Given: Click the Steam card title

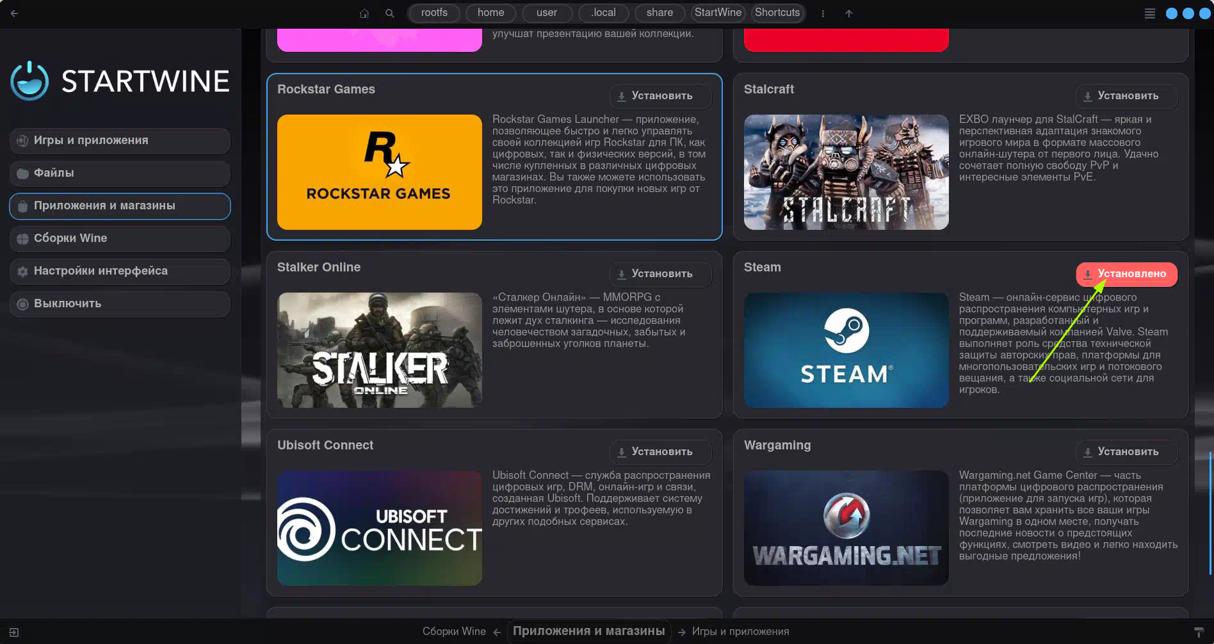Looking at the screenshot, I should [x=762, y=268].
